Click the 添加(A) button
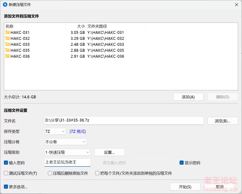The width and height of the screenshot is (242, 194). (x=188, y=97)
